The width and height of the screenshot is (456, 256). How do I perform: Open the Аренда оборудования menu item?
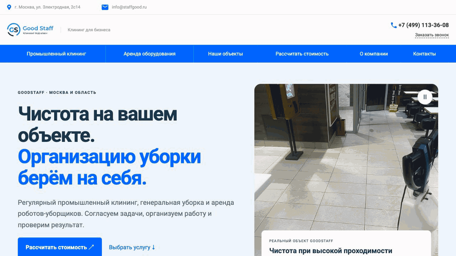[149, 54]
